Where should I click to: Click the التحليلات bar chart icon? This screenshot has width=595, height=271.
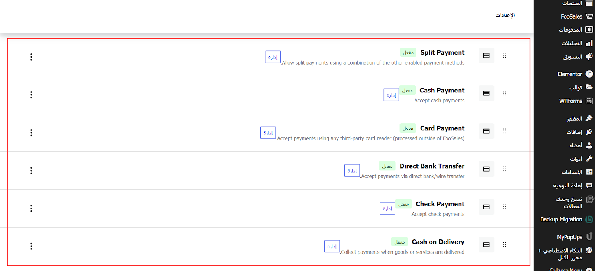tap(589, 43)
